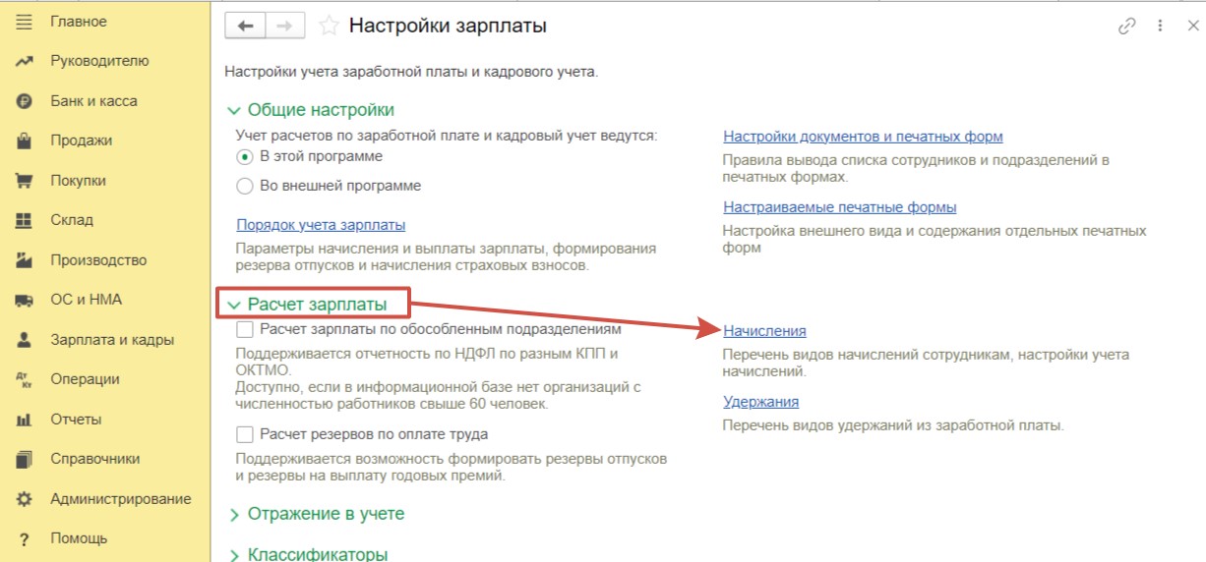The image size is (1206, 562).
Task: Open Администрирование section in sidebar
Action: [x=121, y=499]
